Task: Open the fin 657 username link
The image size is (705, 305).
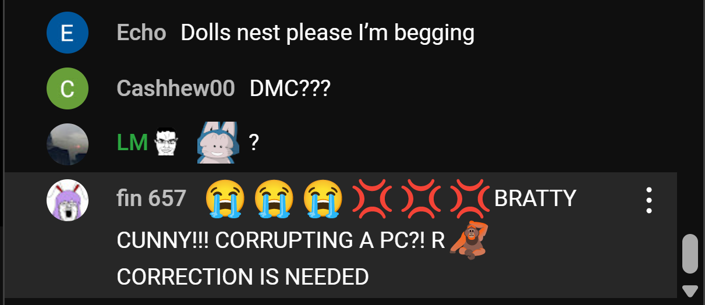Action: point(151,198)
